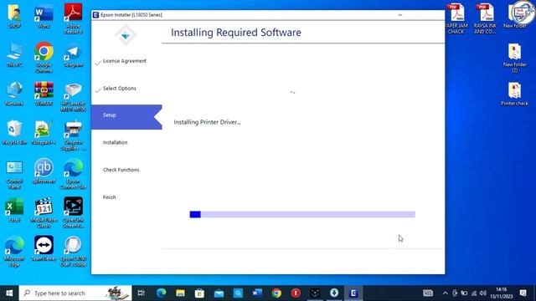
Task: Open Google Chrome desktop shortcut
Action: click(44, 58)
